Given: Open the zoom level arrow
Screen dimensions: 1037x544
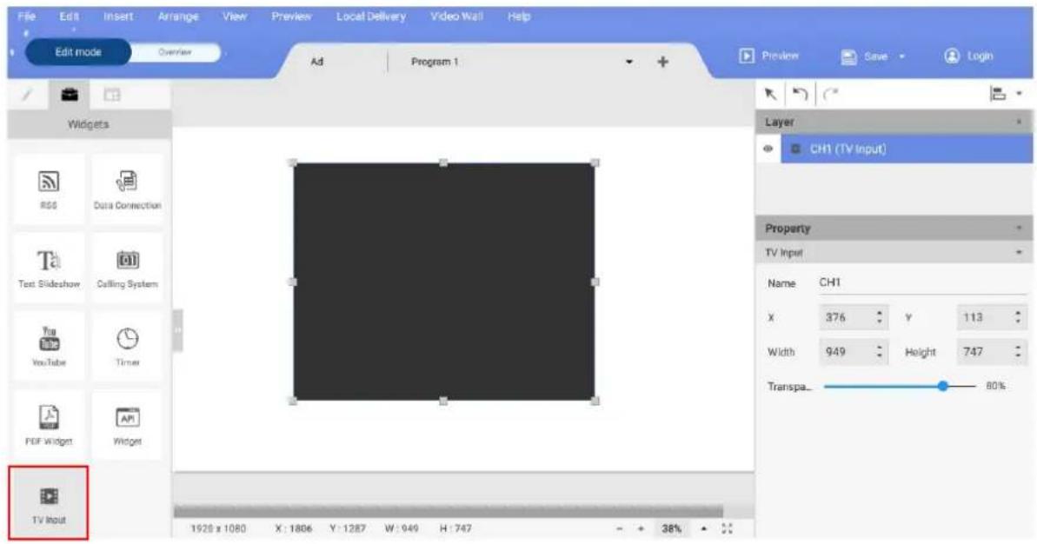Looking at the screenshot, I should click(x=704, y=529).
